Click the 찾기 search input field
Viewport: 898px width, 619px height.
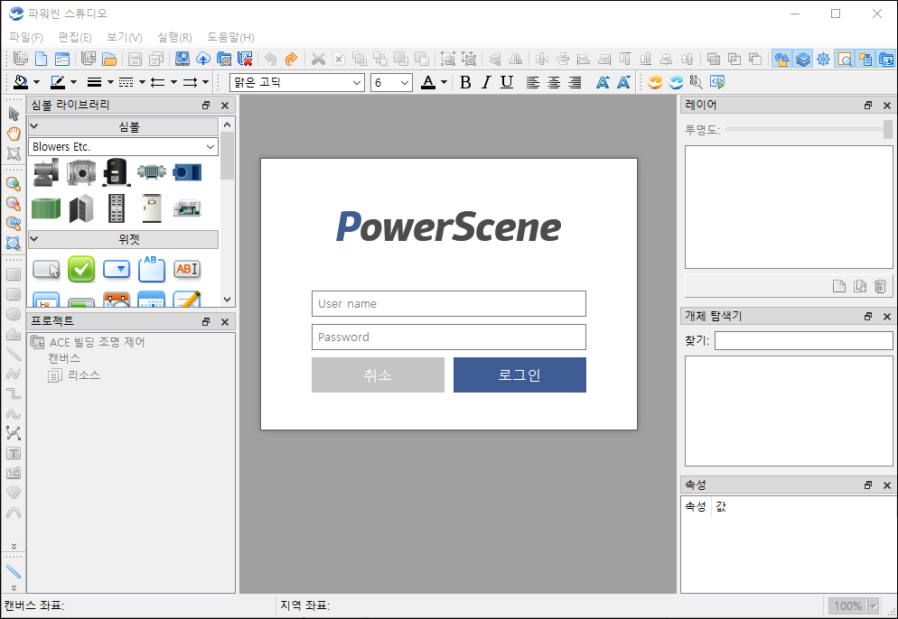tap(803, 340)
